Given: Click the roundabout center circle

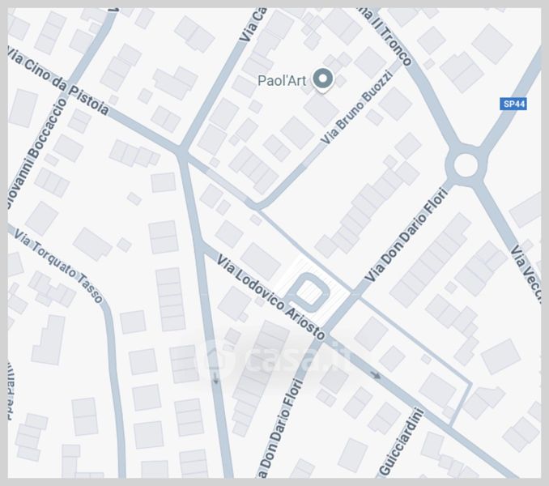Looking at the screenshot, I should (466, 165).
